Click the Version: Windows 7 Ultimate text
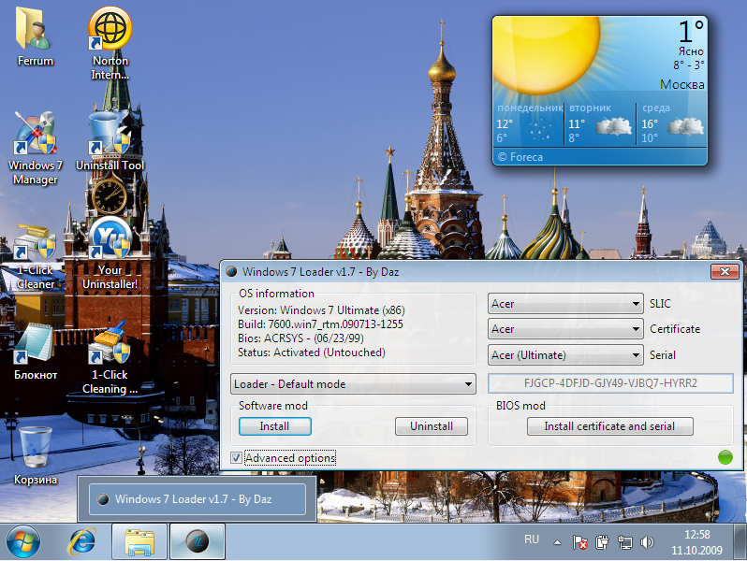The width and height of the screenshot is (747, 561). pyautogui.click(x=321, y=310)
